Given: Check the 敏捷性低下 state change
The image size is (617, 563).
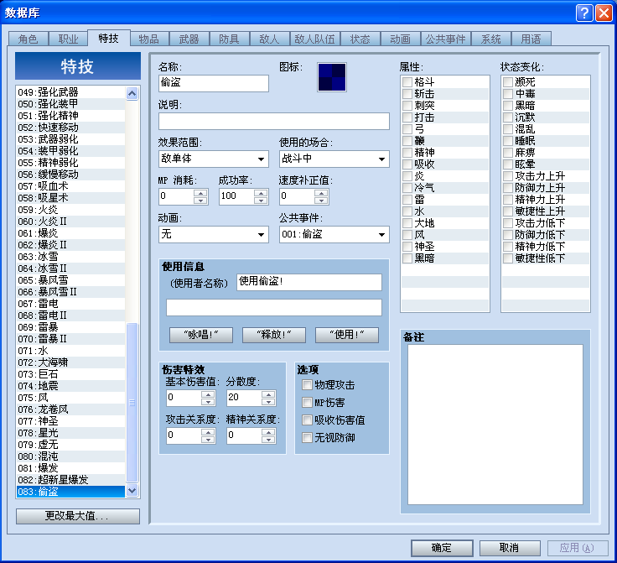Looking at the screenshot, I should pyautogui.click(x=508, y=258).
